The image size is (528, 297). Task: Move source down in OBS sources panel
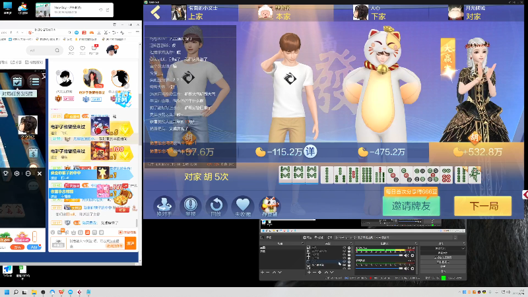(332, 272)
